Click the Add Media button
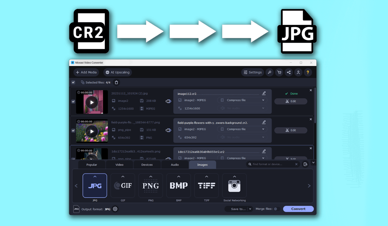 tap(86, 72)
